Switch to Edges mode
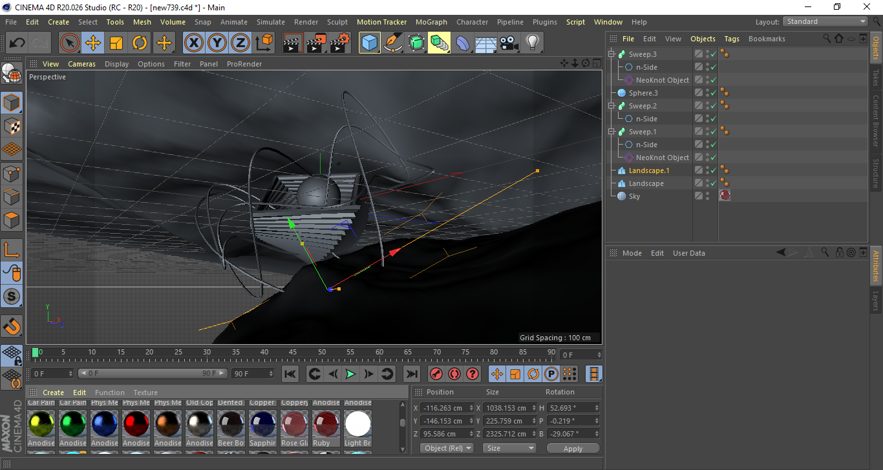 tap(12, 196)
